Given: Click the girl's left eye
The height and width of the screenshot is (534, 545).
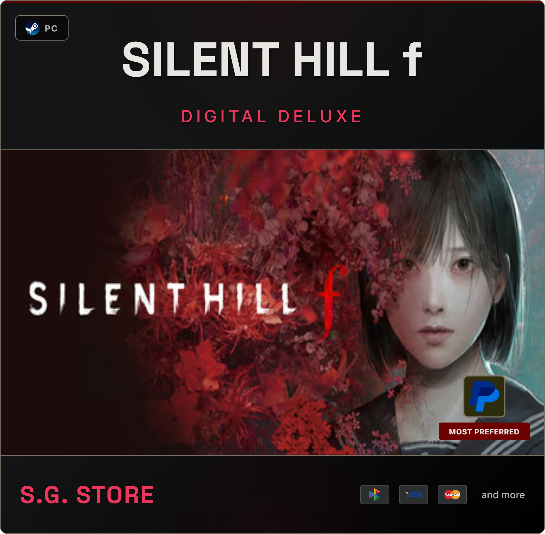Looking at the screenshot, I should 462,265.
